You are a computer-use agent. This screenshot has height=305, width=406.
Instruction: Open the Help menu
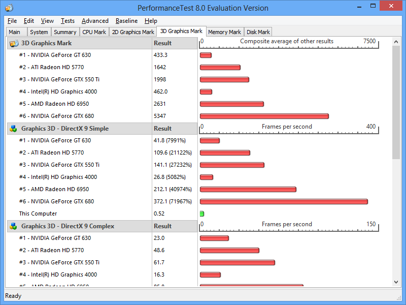pyautogui.click(x=151, y=21)
